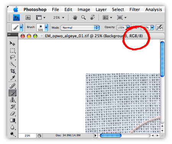Toggle the airbrush option icon

[159, 28]
